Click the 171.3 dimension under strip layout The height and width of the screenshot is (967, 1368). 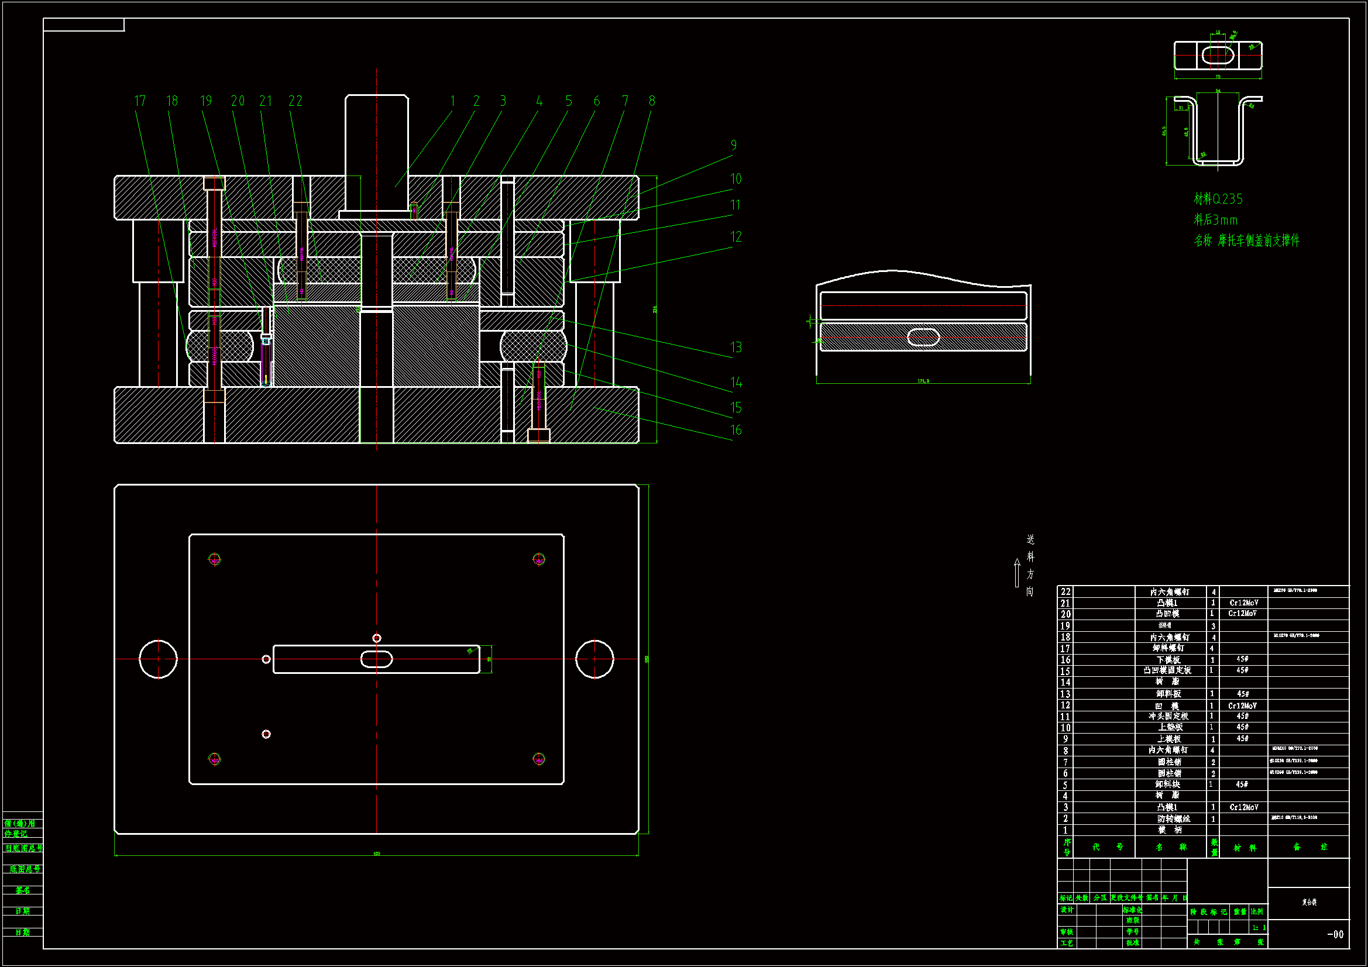(x=923, y=381)
